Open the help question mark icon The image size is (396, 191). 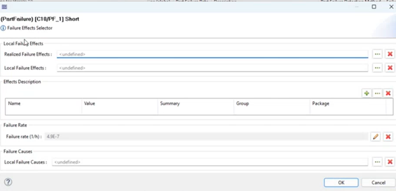click(x=8, y=182)
